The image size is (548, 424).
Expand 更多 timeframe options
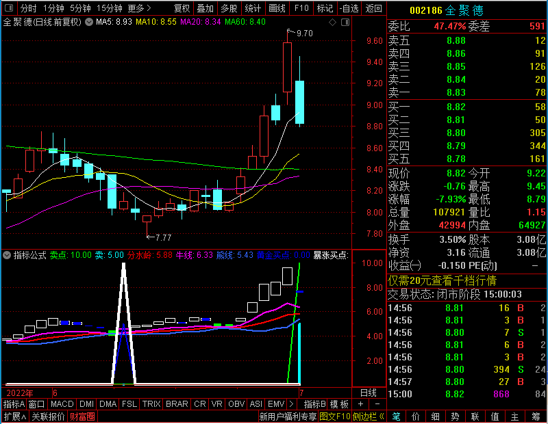[139, 8]
